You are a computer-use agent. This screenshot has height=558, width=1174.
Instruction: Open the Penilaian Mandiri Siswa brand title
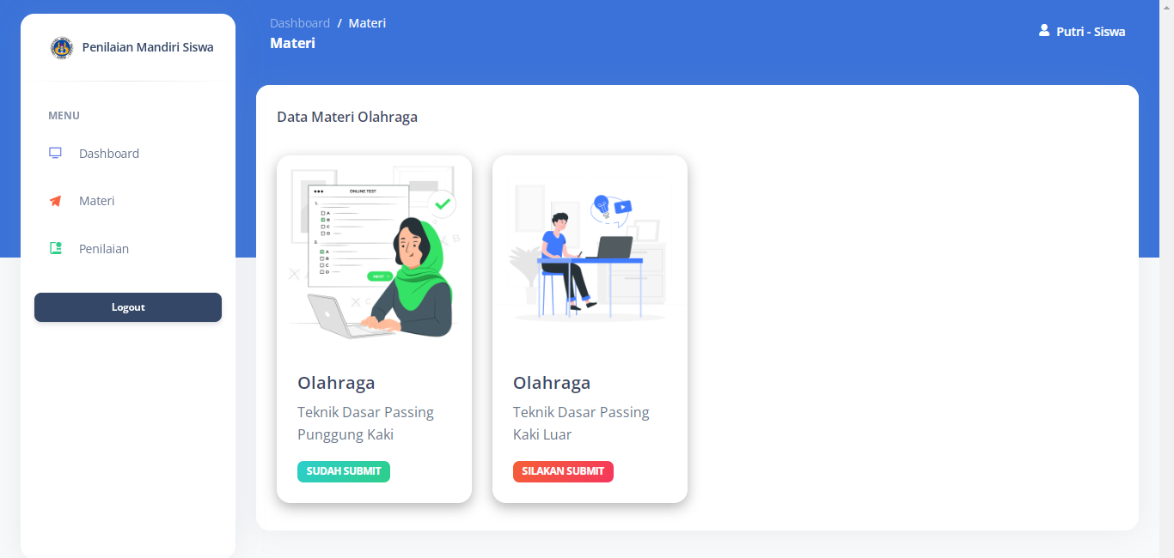[148, 47]
